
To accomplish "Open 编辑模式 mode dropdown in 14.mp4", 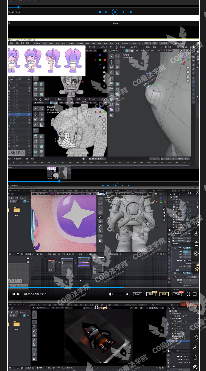I will [x=116, y=51].
